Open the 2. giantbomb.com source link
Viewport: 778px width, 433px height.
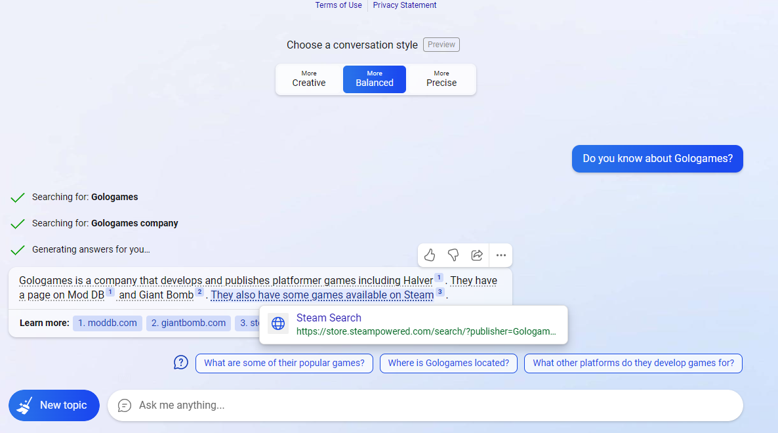pos(188,323)
